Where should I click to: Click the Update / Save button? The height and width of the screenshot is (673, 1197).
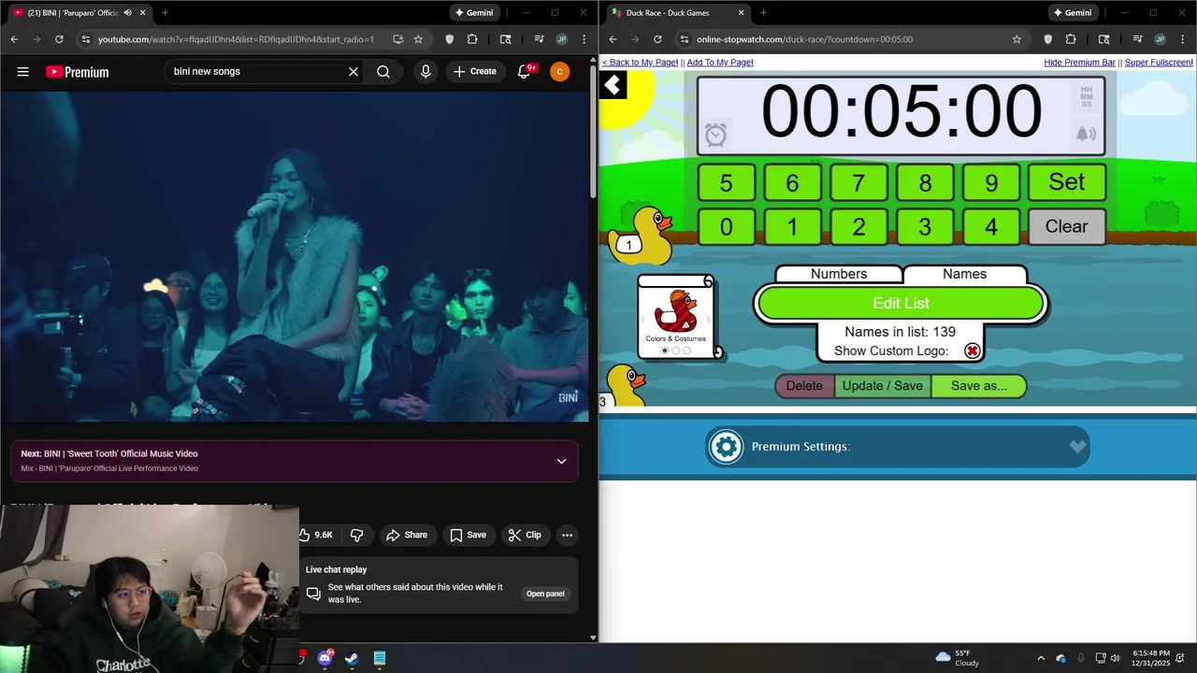882,386
